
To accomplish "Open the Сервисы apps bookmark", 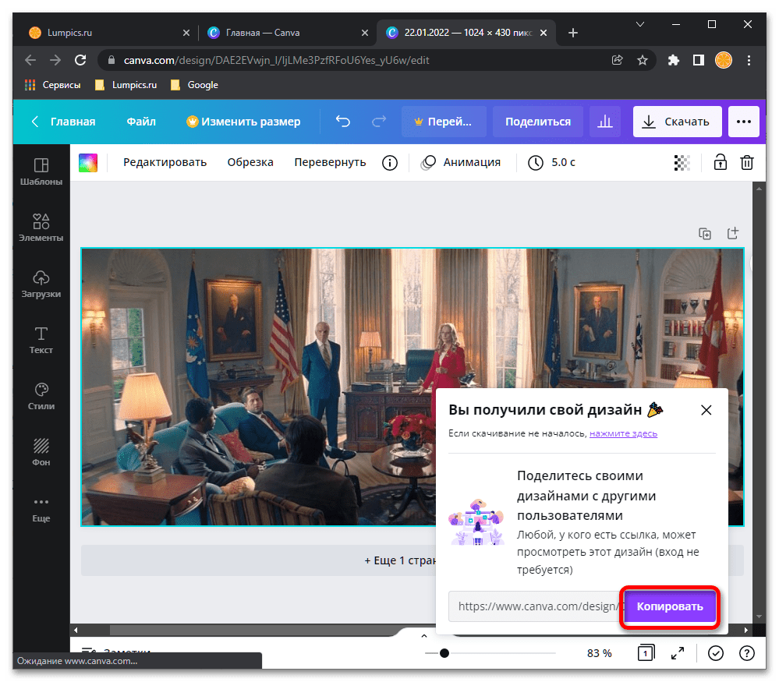I will pos(53,85).
